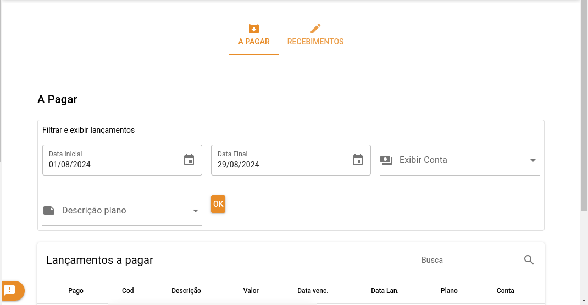Screen dimensions: 588x305
Task: Expand the Exibir Conta dropdown arrow
Action: click(x=532, y=160)
